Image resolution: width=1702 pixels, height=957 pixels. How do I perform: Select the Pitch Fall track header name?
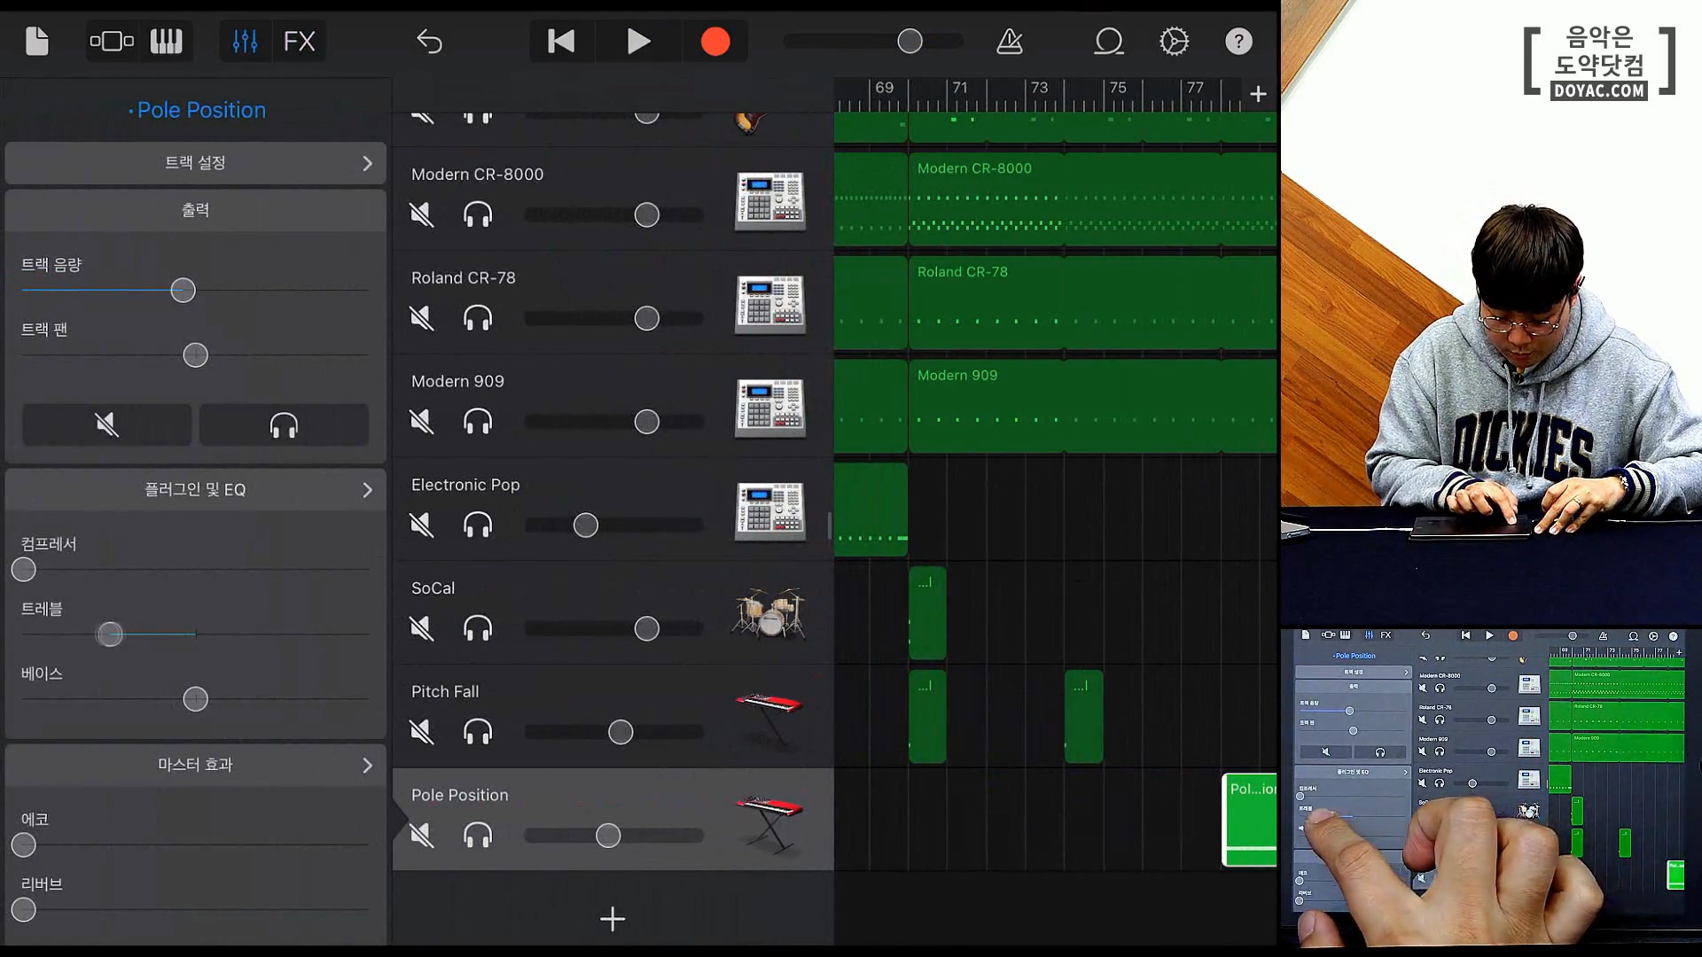(445, 692)
